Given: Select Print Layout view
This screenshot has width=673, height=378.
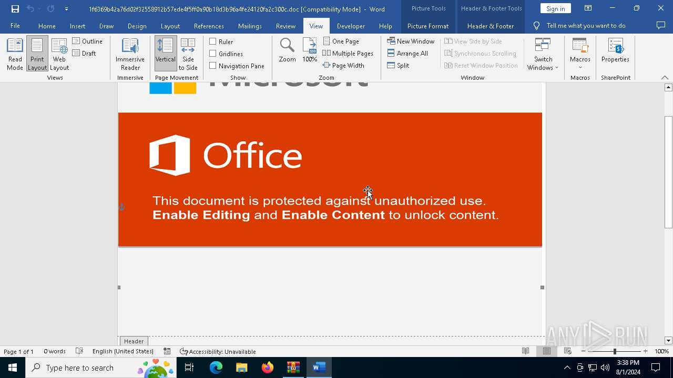Looking at the screenshot, I should tap(37, 54).
